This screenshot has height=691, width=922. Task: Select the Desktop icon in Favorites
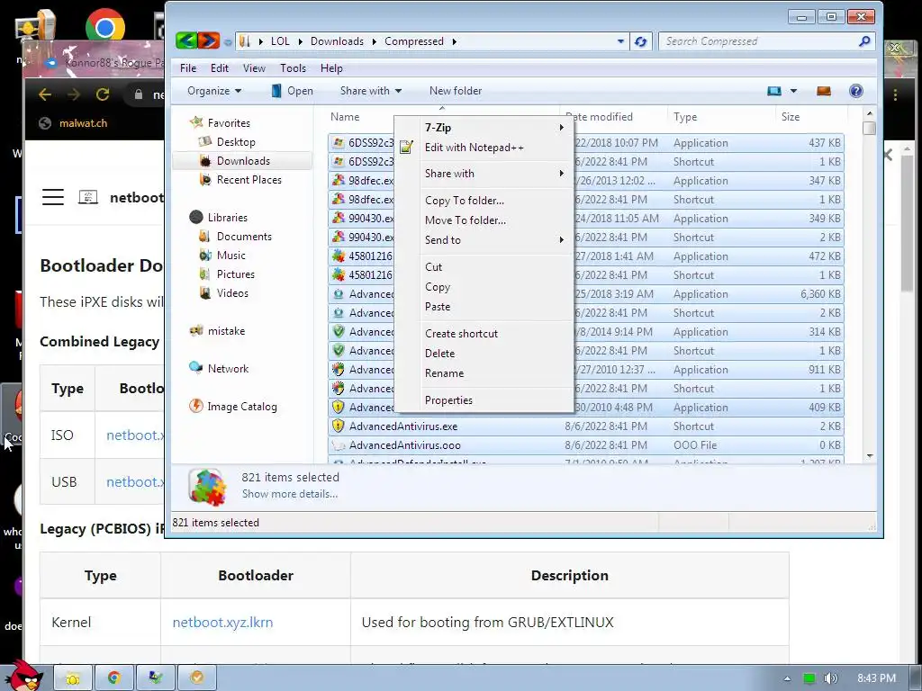[x=205, y=141]
